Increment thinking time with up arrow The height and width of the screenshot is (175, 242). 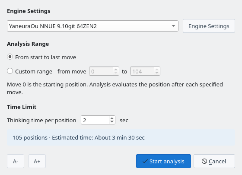point(112,118)
